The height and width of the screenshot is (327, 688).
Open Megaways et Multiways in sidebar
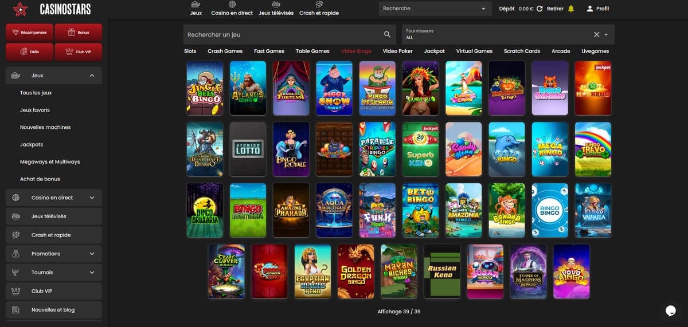click(x=50, y=161)
